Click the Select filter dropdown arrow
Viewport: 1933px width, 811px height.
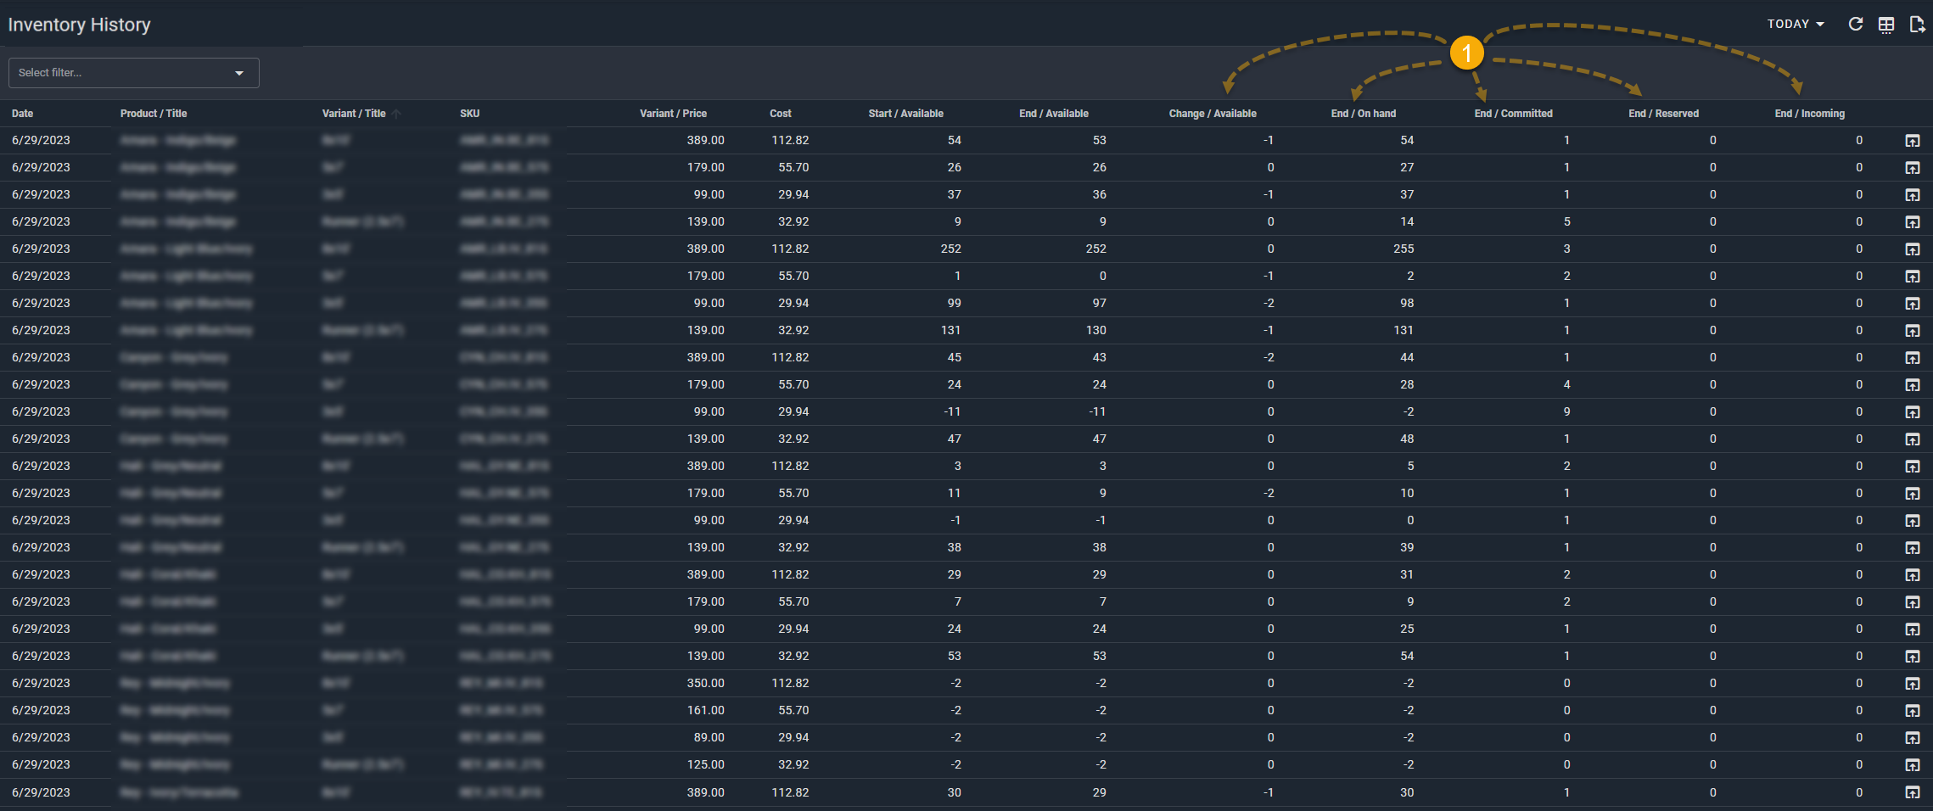(239, 74)
